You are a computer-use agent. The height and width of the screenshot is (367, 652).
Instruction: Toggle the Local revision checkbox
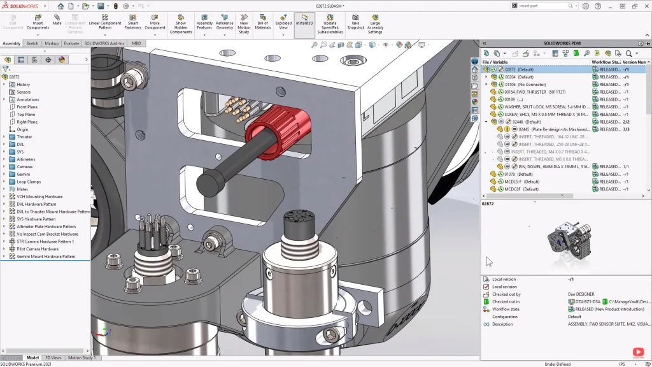point(486,287)
